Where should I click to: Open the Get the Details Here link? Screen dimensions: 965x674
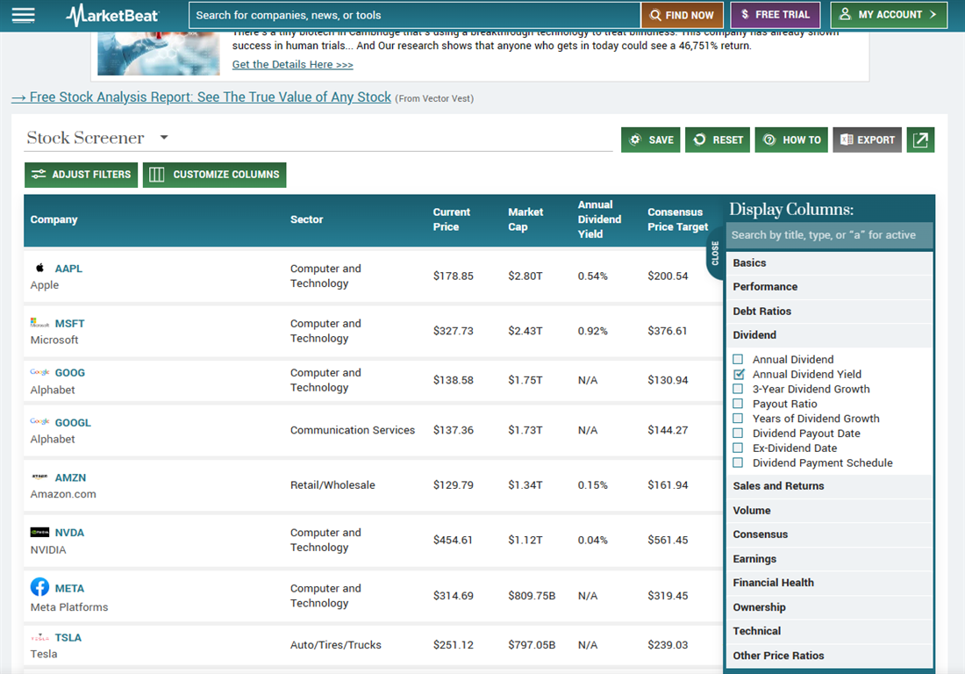(x=292, y=63)
